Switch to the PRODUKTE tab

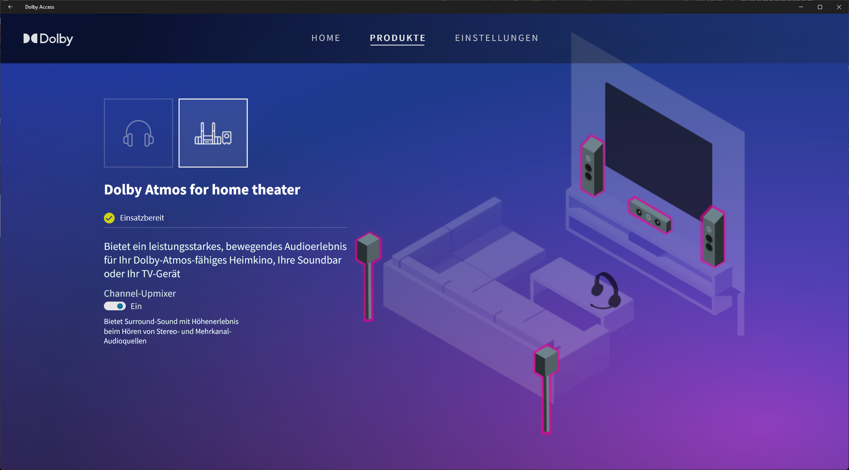click(x=397, y=38)
